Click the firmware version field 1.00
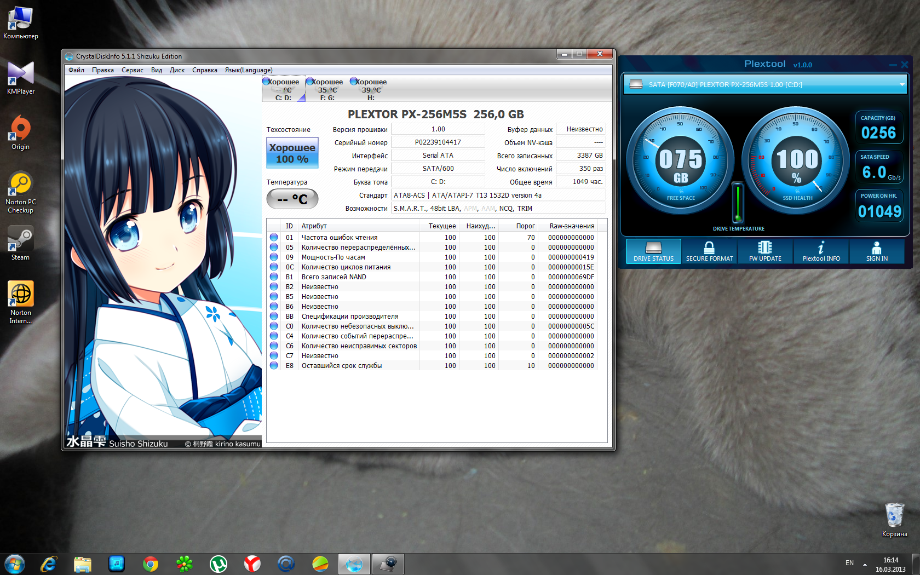 pyautogui.click(x=438, y=129)
